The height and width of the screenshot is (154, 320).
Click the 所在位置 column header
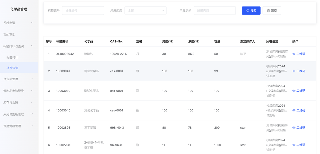[x=272, y=41]
